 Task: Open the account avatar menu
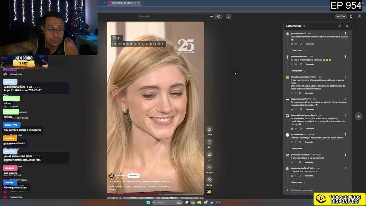coord(359,16)
